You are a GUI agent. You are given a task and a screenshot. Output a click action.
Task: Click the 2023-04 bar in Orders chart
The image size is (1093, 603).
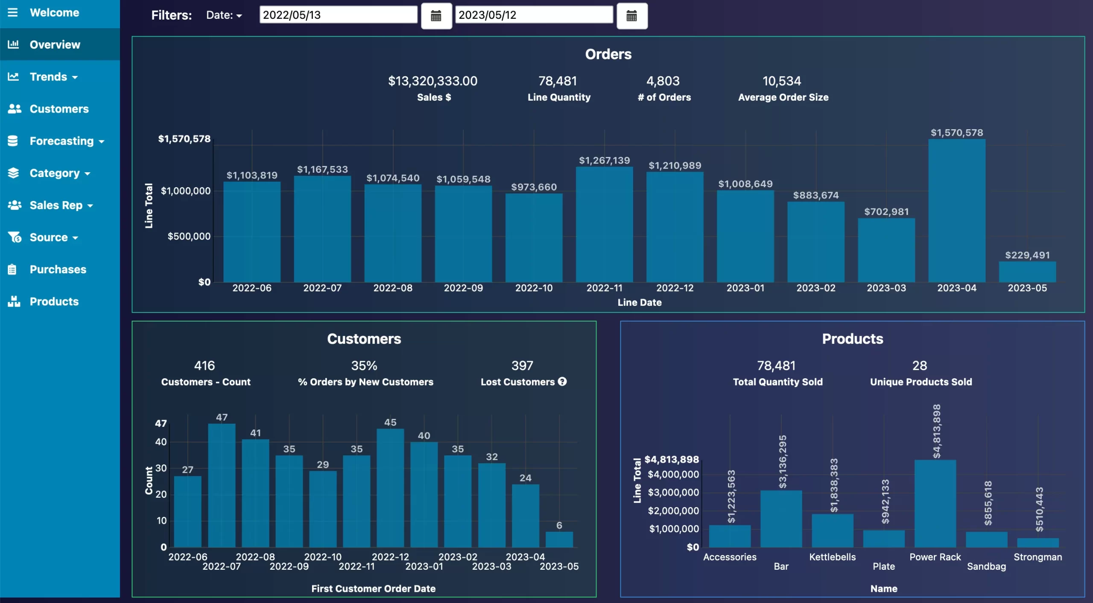(x=956, y=211)
